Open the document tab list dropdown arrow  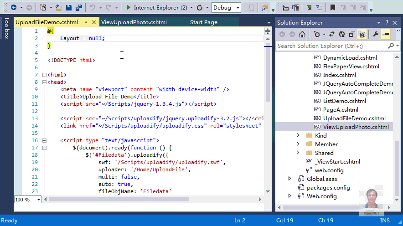[x=269, y=23]
